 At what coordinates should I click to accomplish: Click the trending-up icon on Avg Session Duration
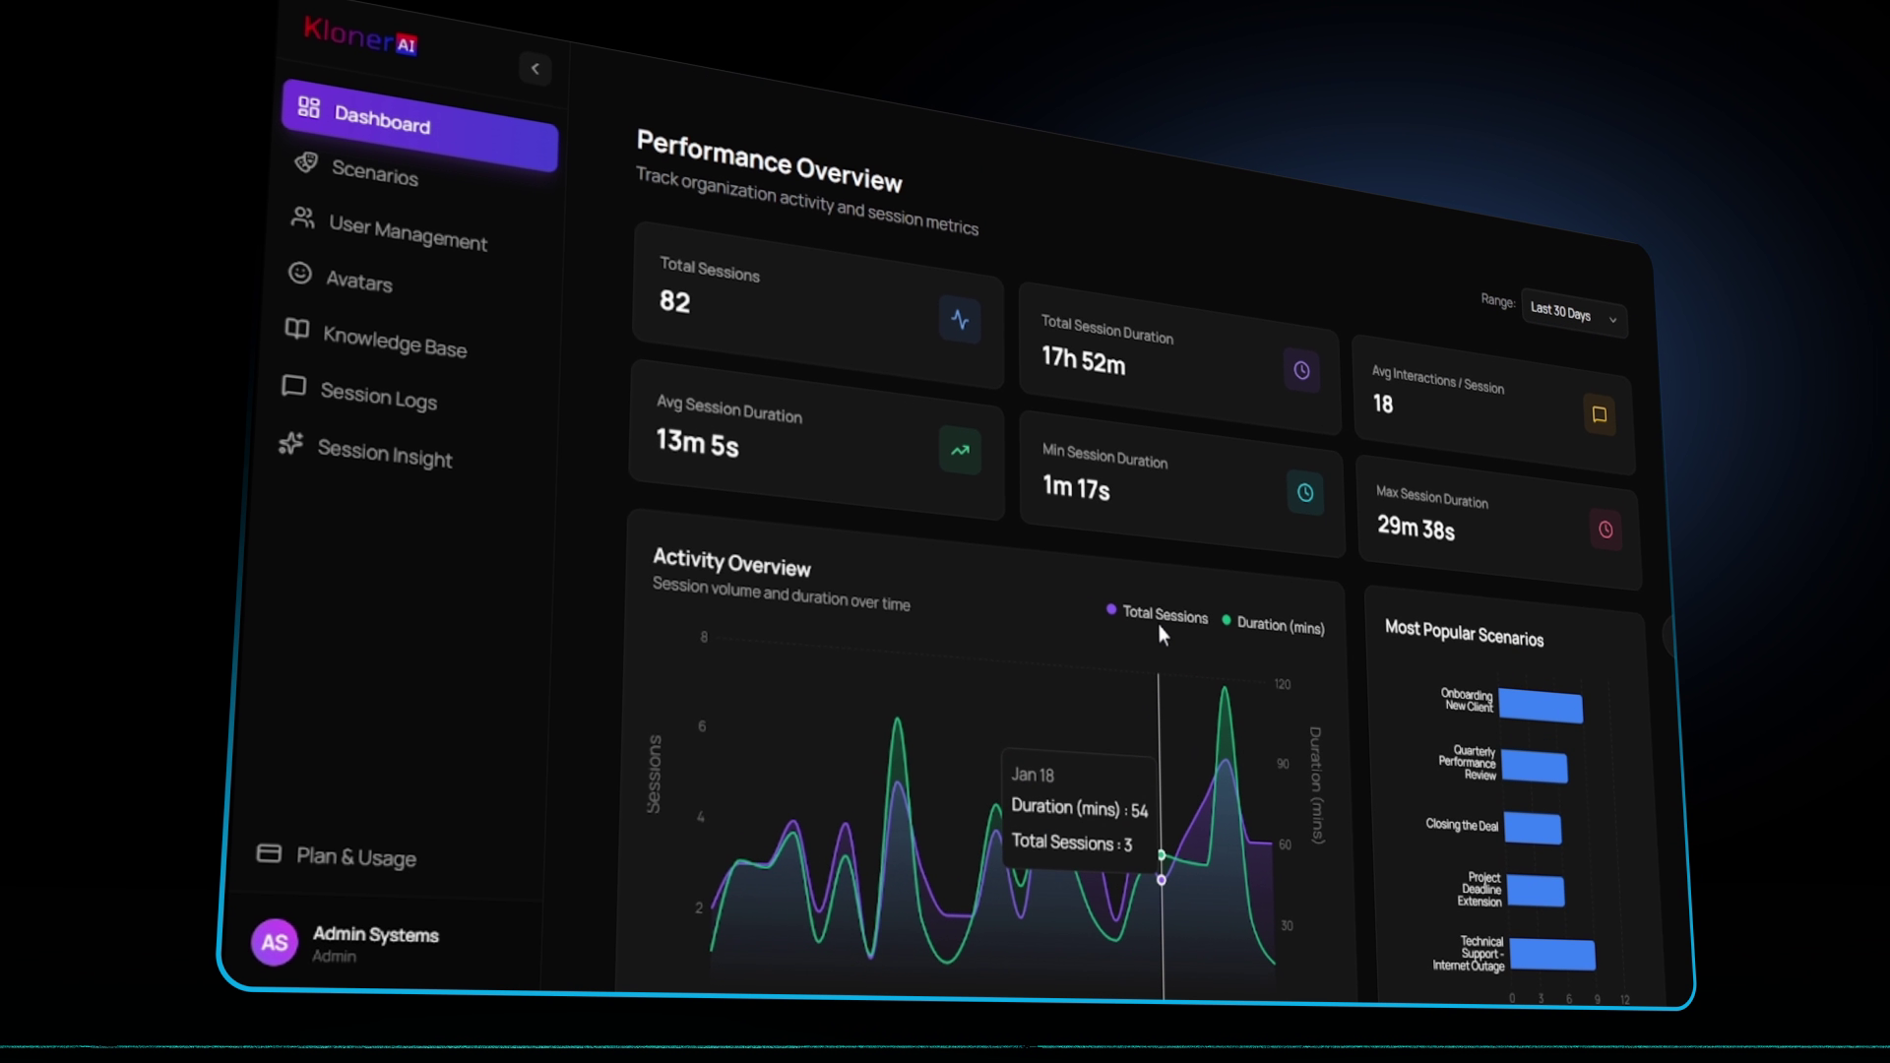961,450
